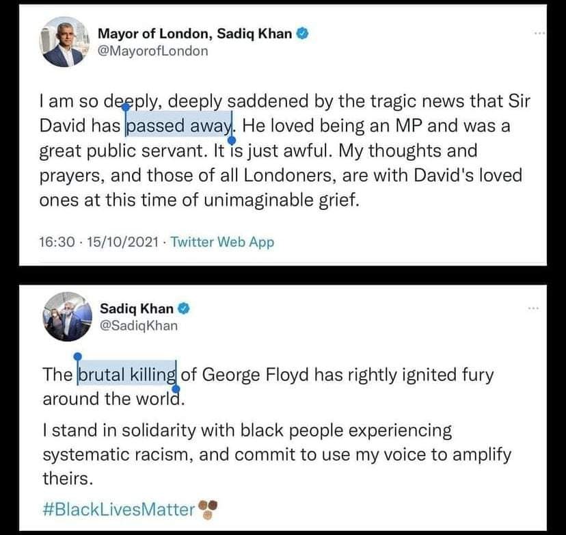Image resolution: width=566 pixels, height=535 pixels.
Task: Open more options menu on second tweet
Action: [533, 309]
